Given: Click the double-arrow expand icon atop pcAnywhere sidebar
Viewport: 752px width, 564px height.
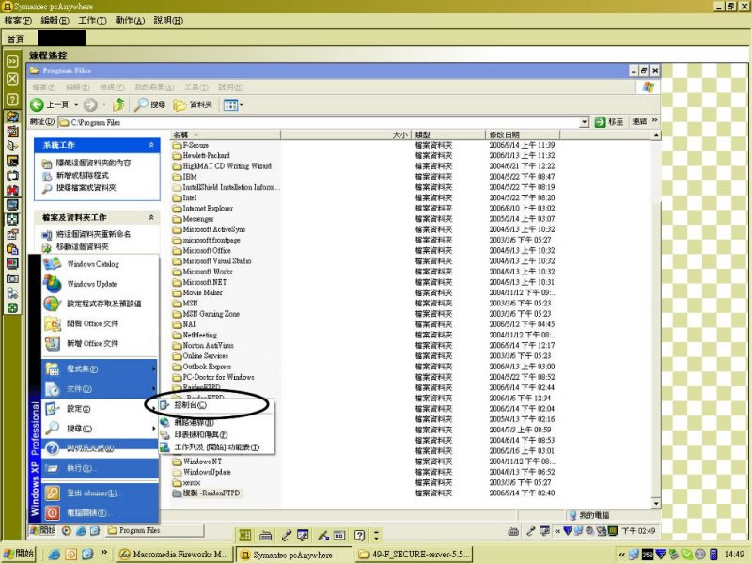Looking at the screenshot, I should 13,61.
